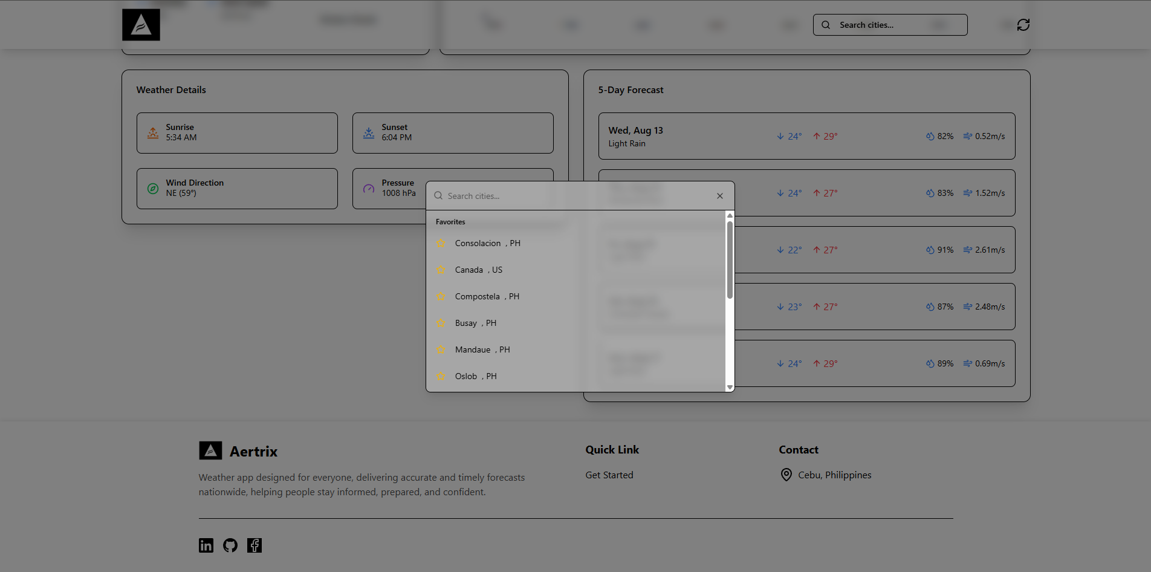Image resolution: width=1151 pixels, height=572 pixels.
Task: Click the 5:34 AM sunrise time
Action: [181, 137]
